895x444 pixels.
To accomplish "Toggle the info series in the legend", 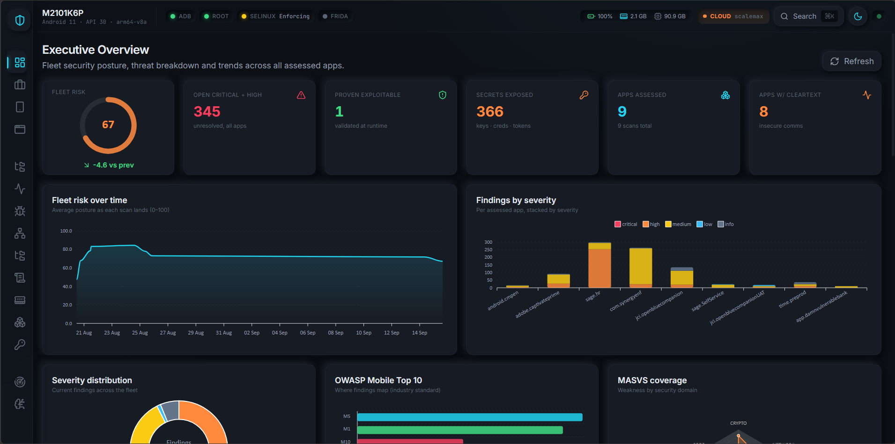I will click(725, 224).
